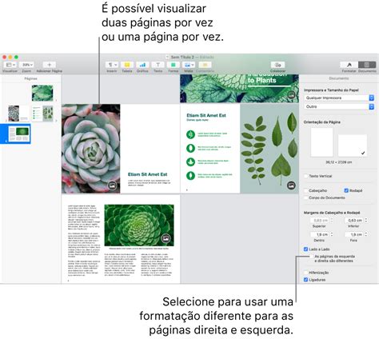Click the Inferior margin field

354,221
